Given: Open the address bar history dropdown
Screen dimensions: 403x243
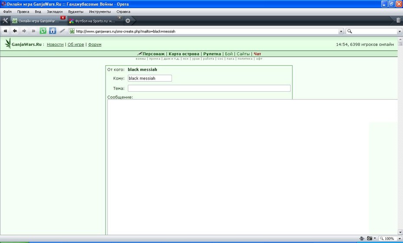Looking at the screenshot, I should pyautogui.click(x=341, y=31).
